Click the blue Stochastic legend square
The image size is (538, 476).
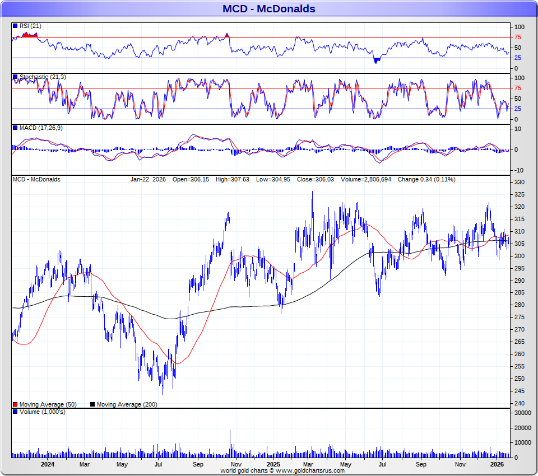[x=15, y=77]
